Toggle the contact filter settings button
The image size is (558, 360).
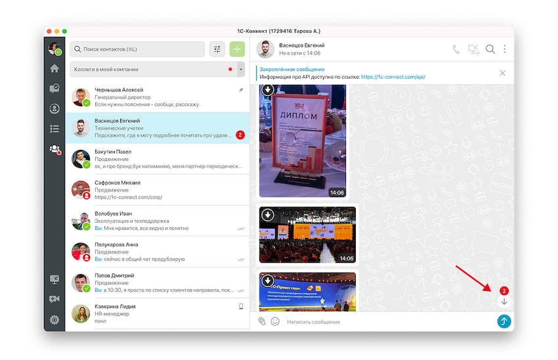217,49
